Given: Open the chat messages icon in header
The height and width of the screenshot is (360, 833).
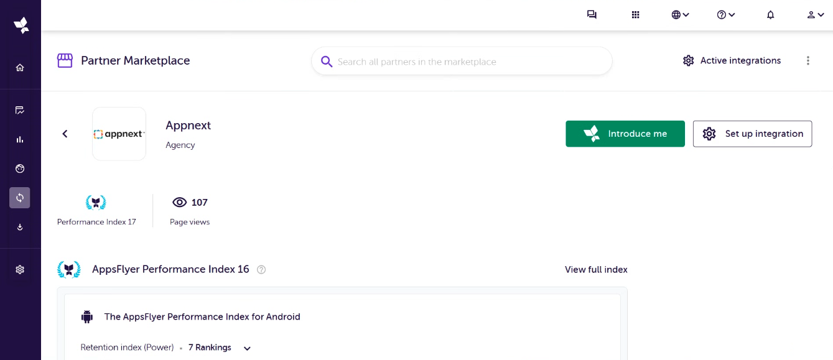Looking at the screenshot, I should point(592,15).
